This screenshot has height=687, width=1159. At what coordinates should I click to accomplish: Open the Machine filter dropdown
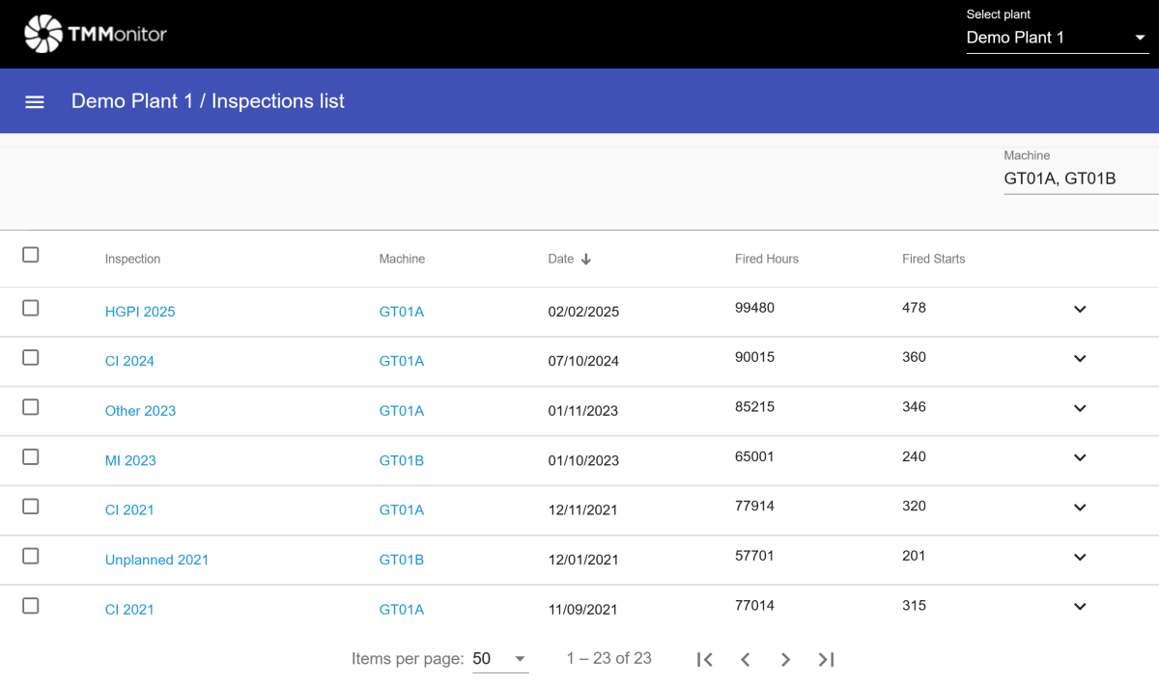(x=1080, y=179)
